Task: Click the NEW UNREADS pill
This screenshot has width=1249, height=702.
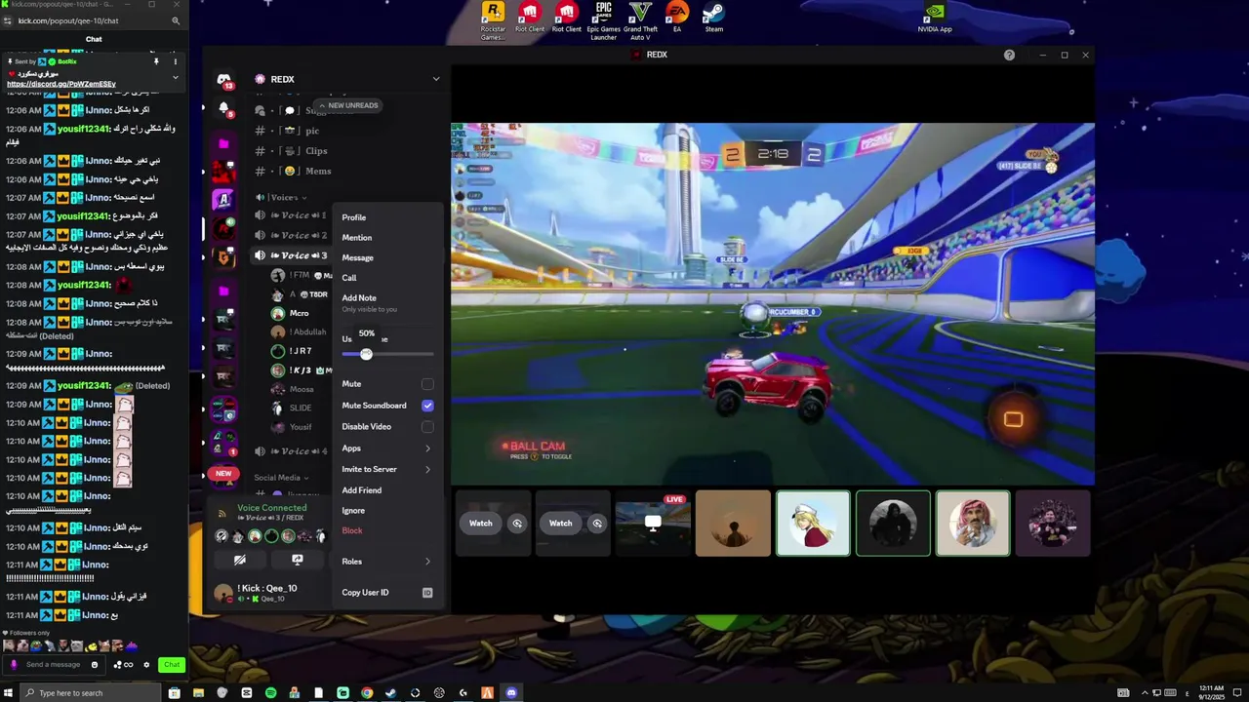Action: click(x=347, y=105)
